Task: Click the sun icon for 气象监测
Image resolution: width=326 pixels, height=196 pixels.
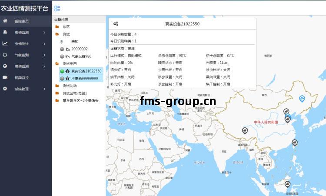Action: (x=5, y=55)
